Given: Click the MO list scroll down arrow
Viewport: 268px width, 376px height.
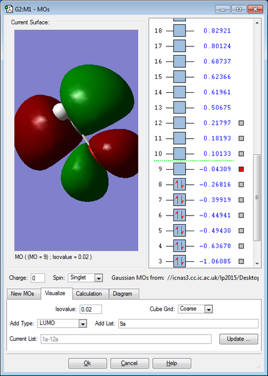Looking at the screenshot, I should (257, 264).
